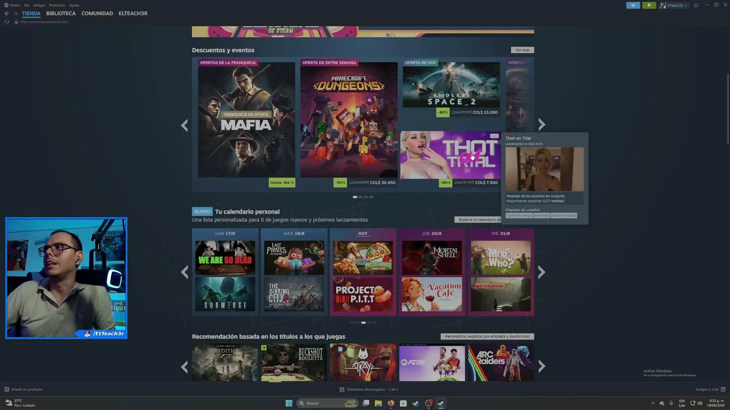
Task: Show next calendar days
Action: pyautogui.click(x=542, y=272)
